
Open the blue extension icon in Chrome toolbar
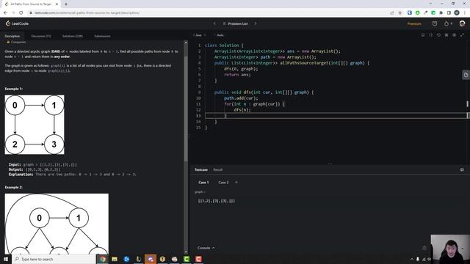410,13
